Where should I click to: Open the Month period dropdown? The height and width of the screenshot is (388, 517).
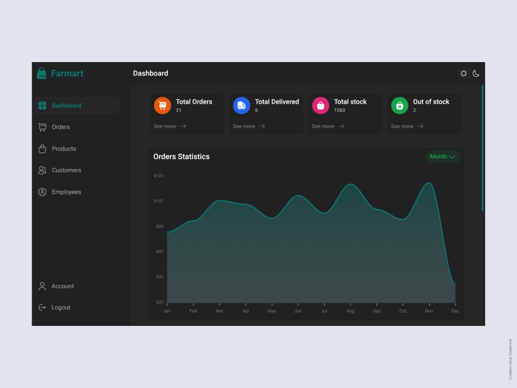coord(443,157)
